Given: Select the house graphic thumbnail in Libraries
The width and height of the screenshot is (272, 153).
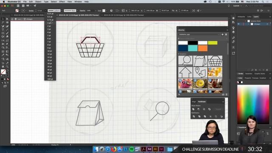Looking at the screenshot, I should [x=185, y=73].
